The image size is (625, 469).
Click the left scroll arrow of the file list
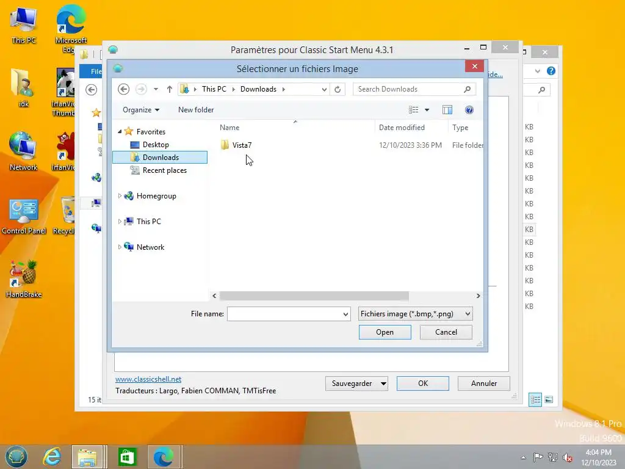click(214, 296)
